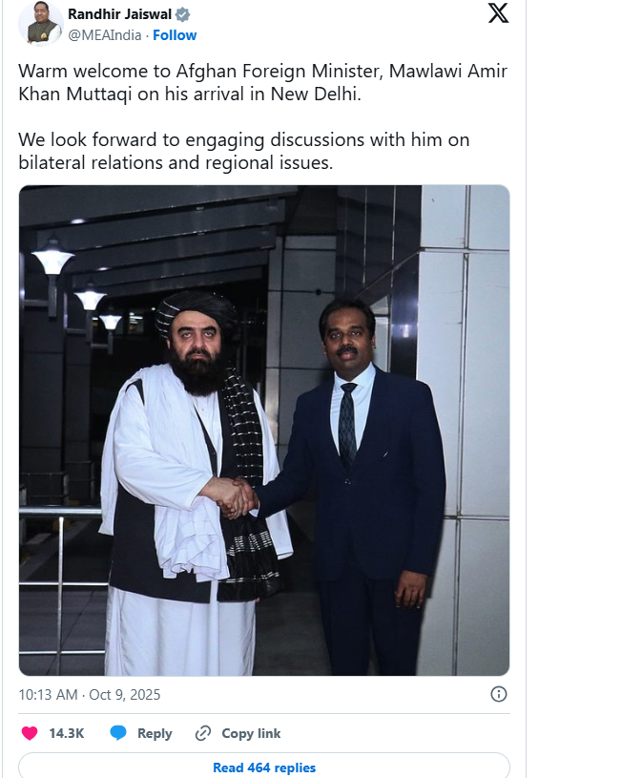Click the 10:13 AM time
This screenshot has width=621, height=778.
pyautogui.click(x=47, y=694)
